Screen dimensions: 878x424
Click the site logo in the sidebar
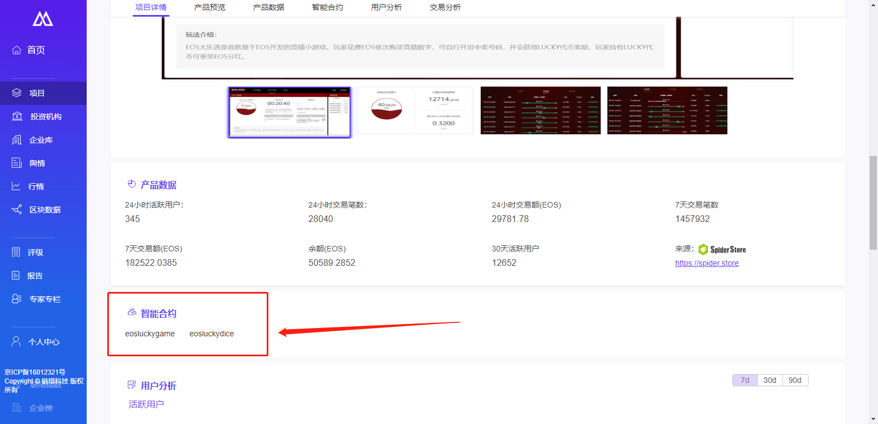(43, 19)
